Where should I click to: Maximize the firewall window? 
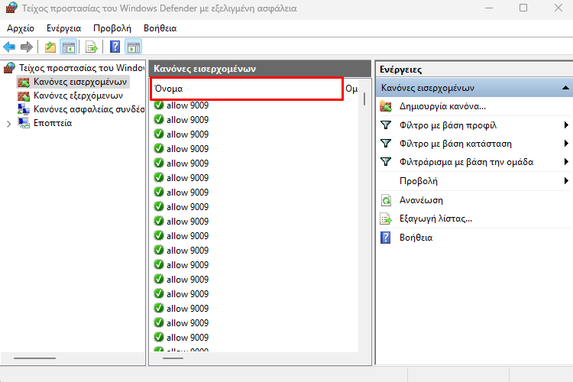pos(523,8)
